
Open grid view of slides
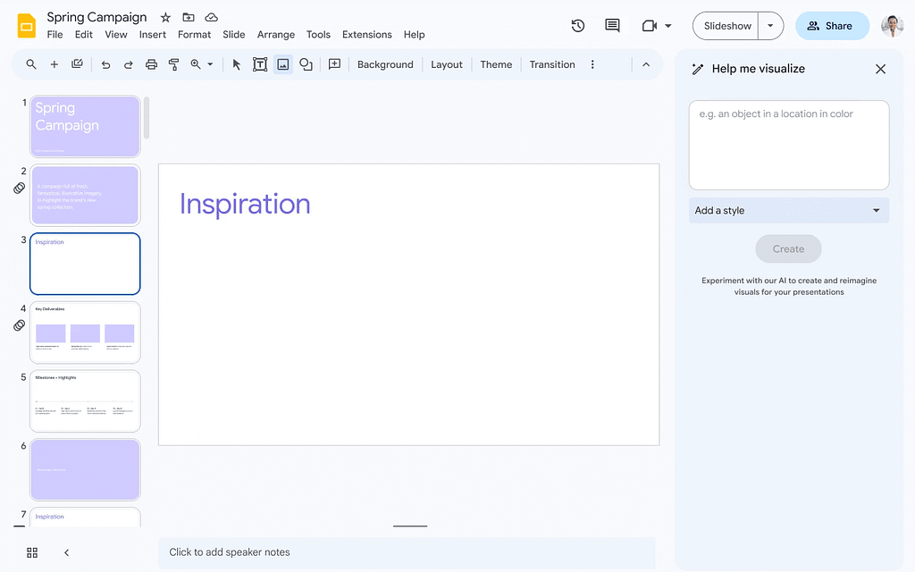32,552
